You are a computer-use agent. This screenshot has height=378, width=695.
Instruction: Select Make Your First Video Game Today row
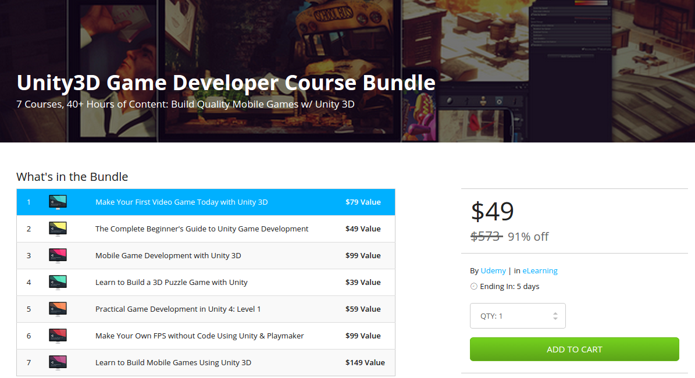coord(181,202)
